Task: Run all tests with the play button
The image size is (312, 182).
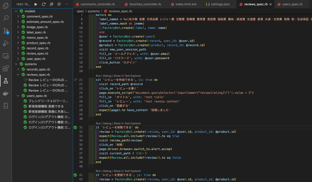Action: 36,4
